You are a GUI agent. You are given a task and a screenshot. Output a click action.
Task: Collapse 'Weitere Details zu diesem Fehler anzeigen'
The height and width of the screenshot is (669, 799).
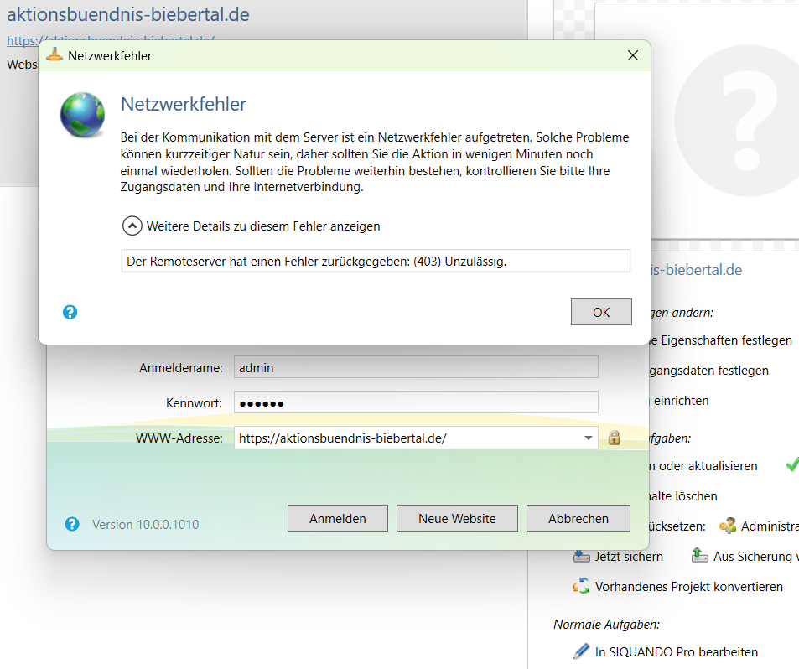pyautogui.click(x=132, y=226)
